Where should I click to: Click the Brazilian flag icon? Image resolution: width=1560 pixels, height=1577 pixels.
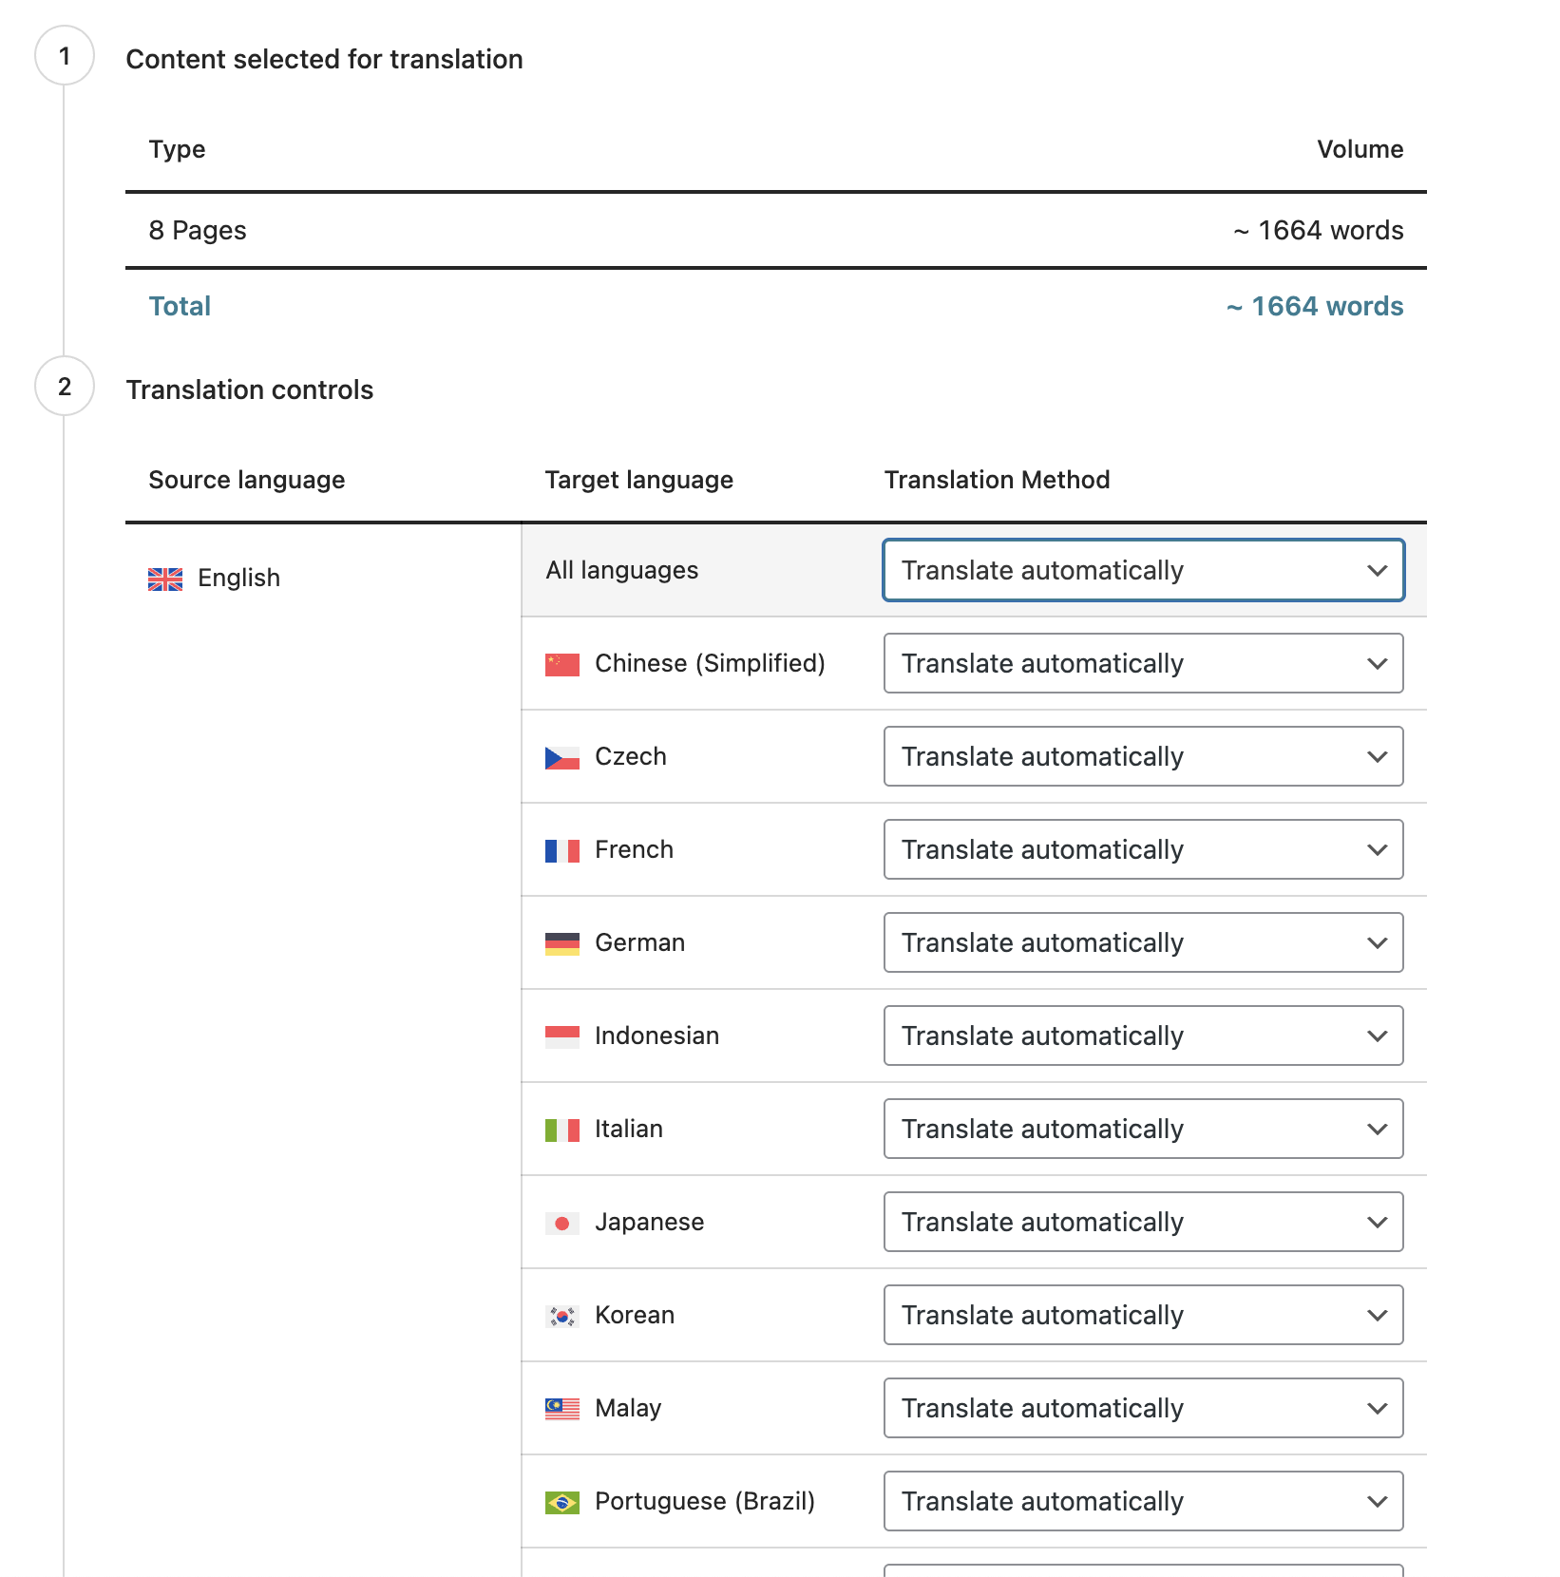[562, 1502]
